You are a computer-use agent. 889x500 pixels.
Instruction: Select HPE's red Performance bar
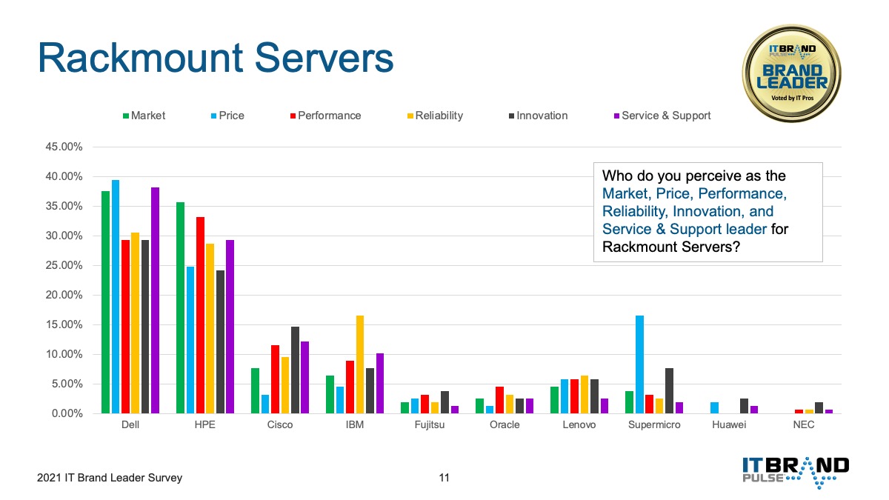point(200,315)
